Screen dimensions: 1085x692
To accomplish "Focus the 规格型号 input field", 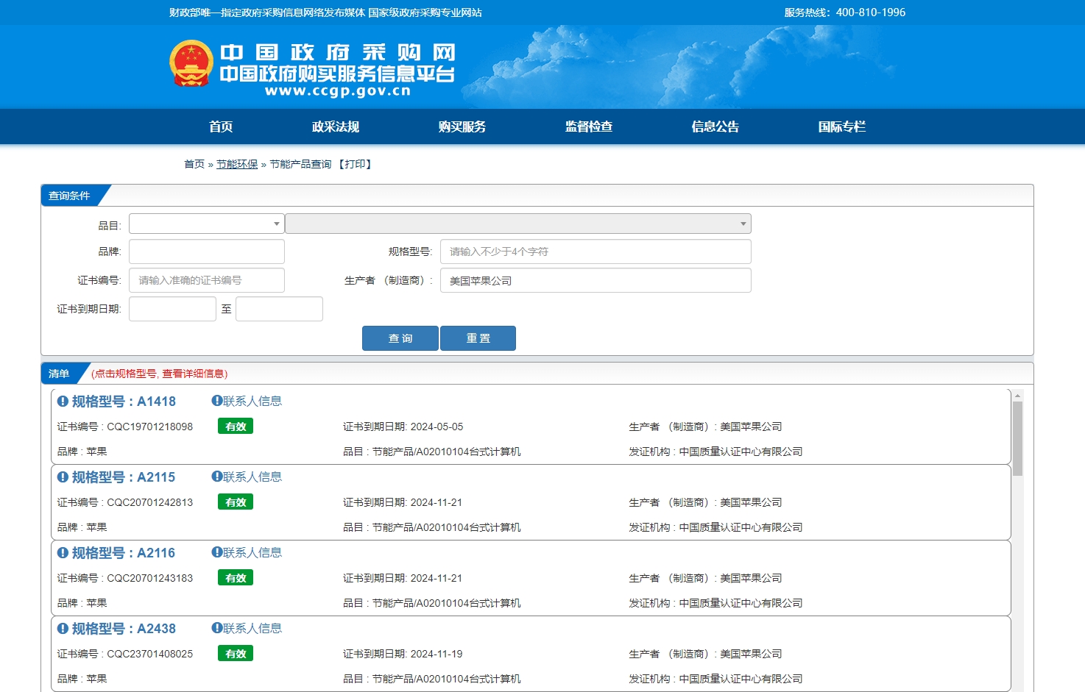I will [595, 252].
